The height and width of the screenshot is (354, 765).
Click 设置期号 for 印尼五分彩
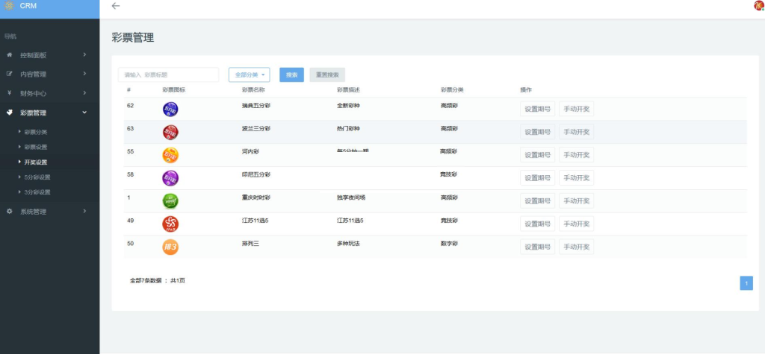pos(537,178)
